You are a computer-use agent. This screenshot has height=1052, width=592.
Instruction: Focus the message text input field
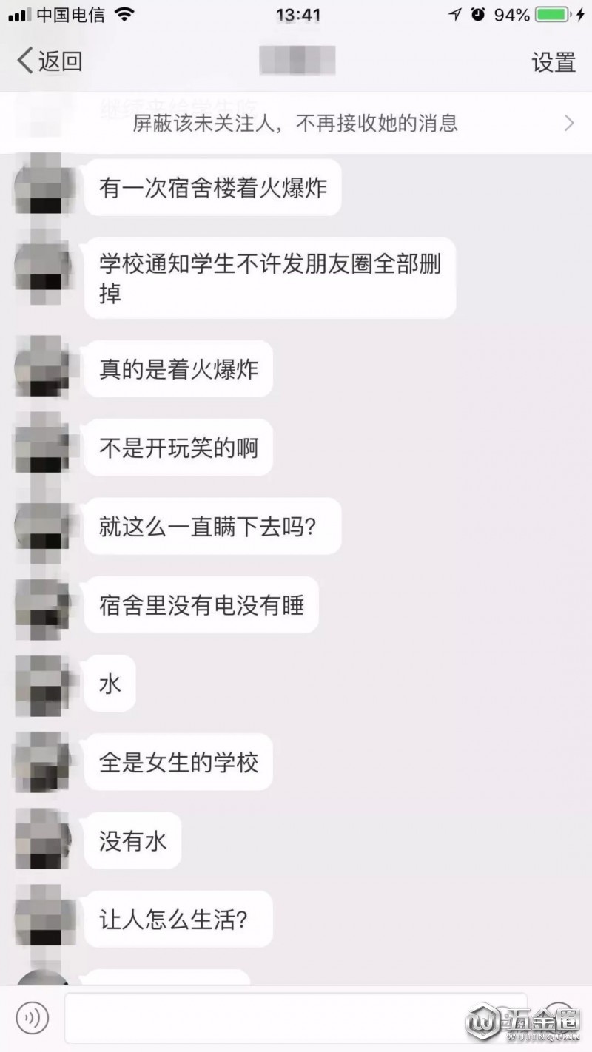296,1018
